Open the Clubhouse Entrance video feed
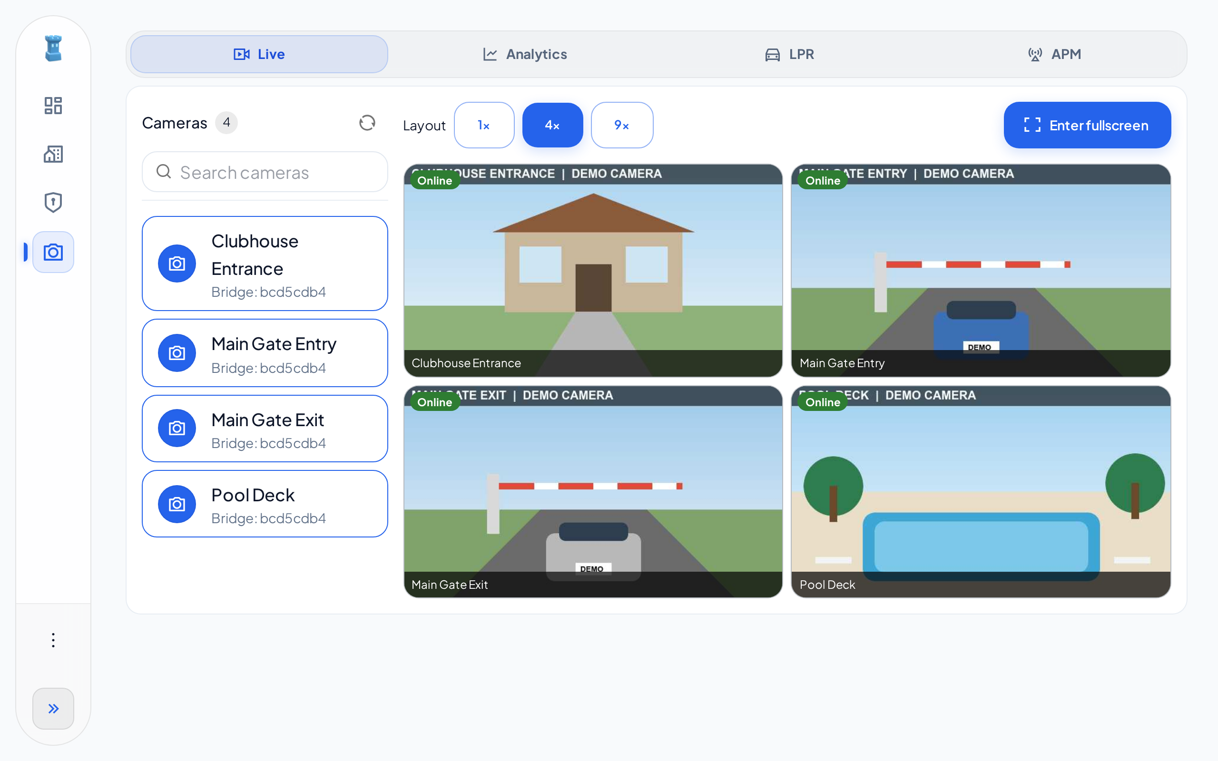The width and height of the screenshot is (1218, 761). 593,270
